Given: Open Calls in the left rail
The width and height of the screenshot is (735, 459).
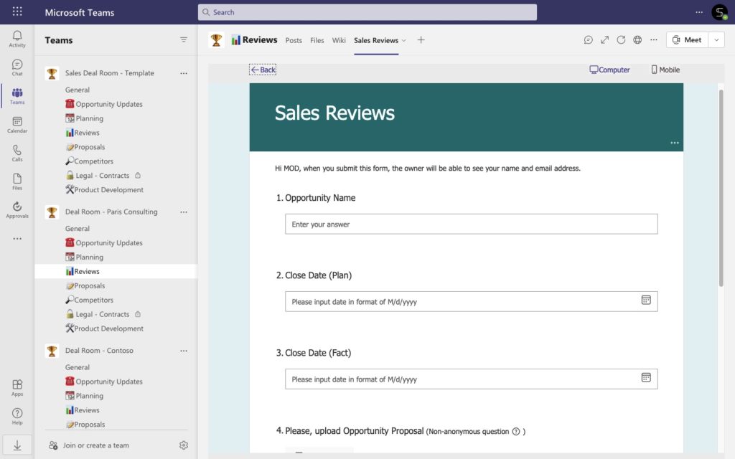Looking at the screenshot, I should pos(17,153).
